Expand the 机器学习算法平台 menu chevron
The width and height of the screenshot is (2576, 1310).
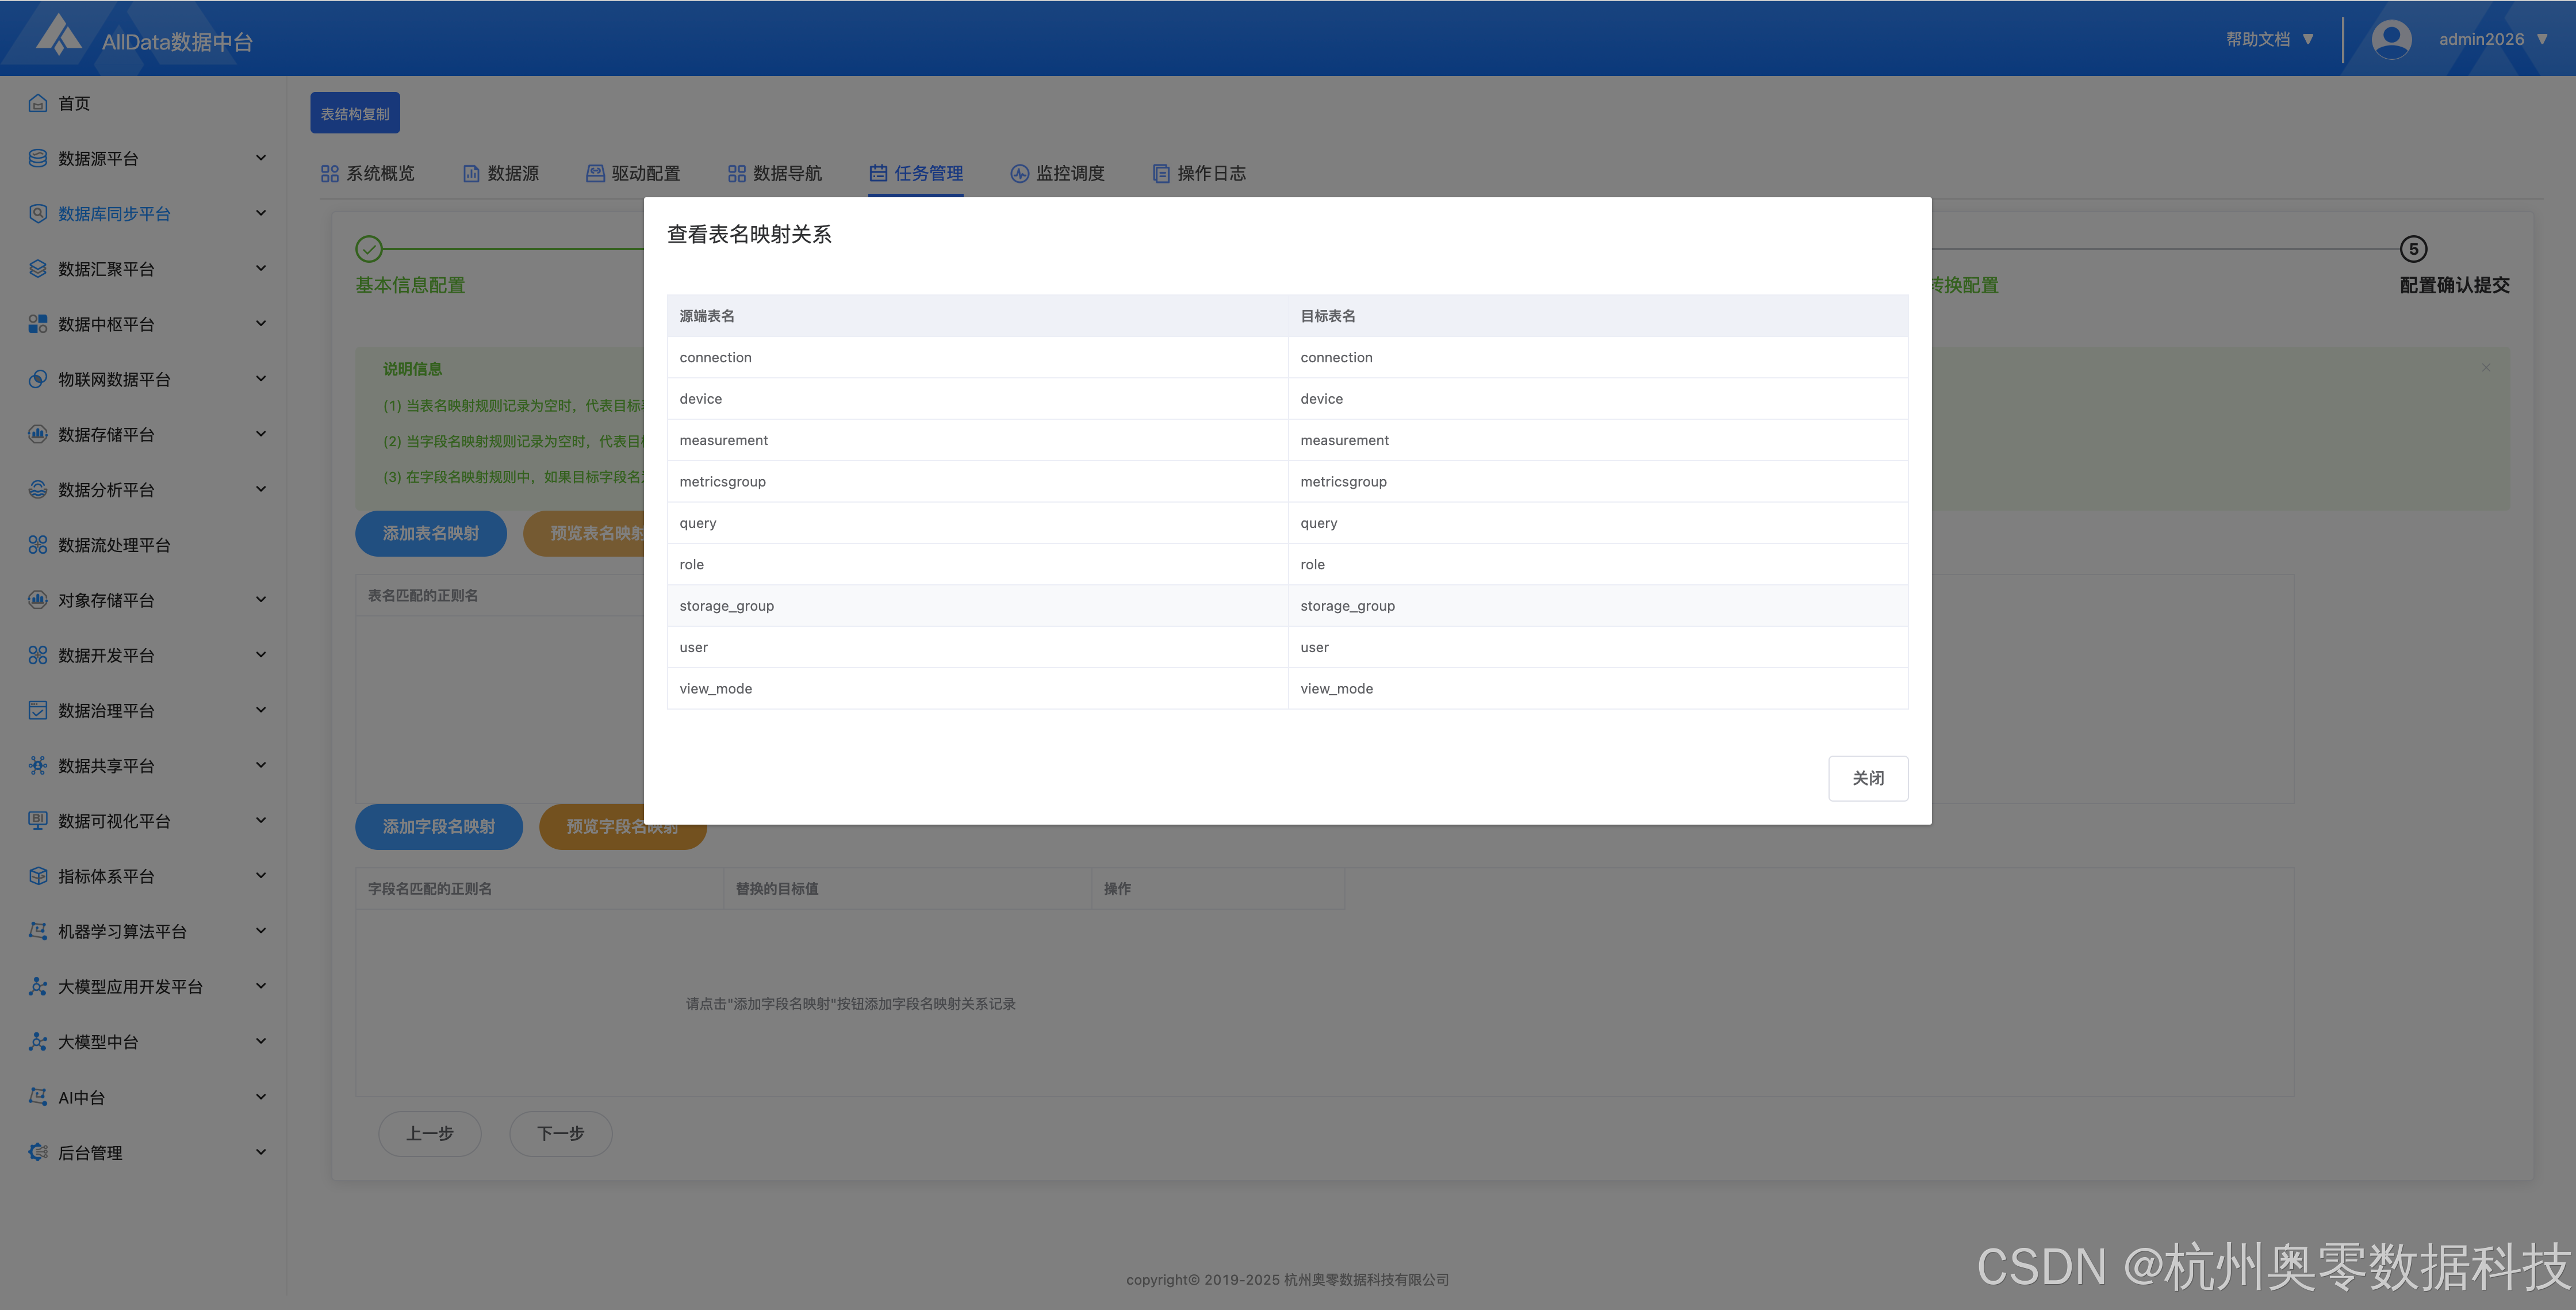tap(261, 931)
